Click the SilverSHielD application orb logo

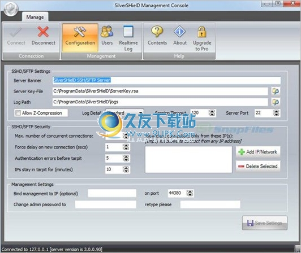pyautogui.click(x=11, y=9)
